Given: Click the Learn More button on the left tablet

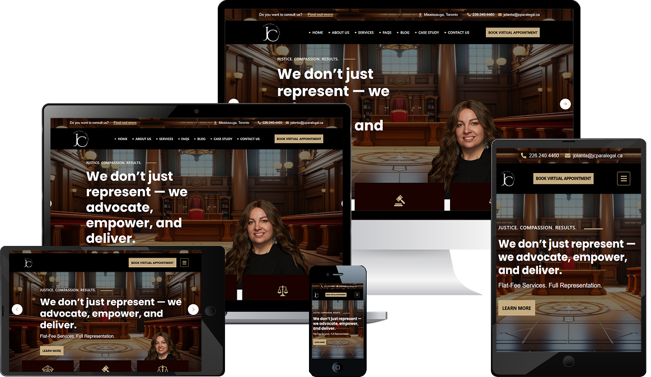Looking at the screenshot, I should click(x=52, y=351).
